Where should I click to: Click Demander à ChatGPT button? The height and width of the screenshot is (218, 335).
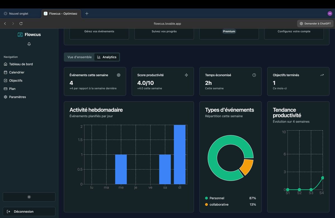315,24
